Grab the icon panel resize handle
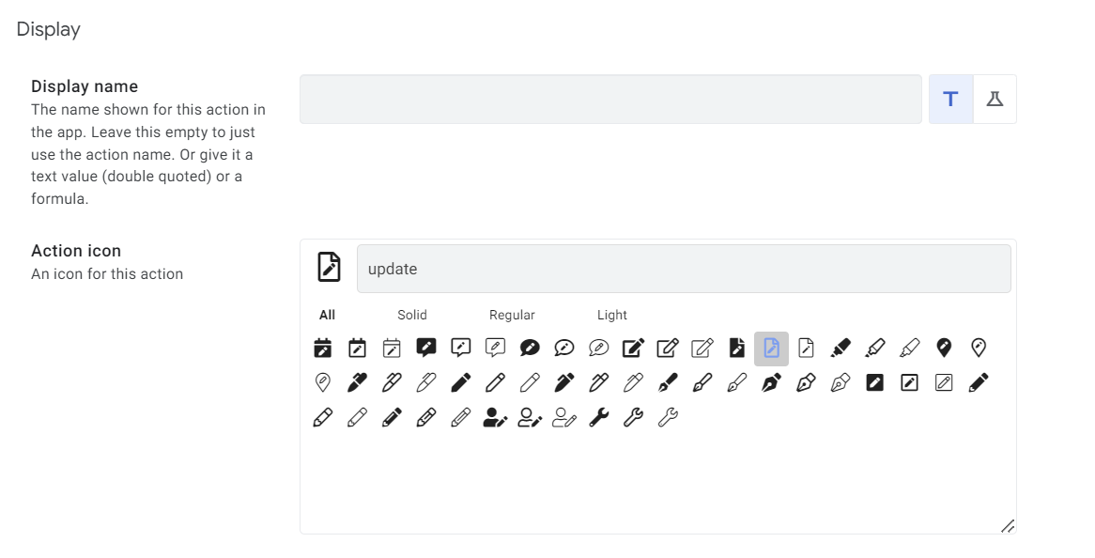Screen dimensions: 1095x558 pyautogui.click(x=1007, y=526)
